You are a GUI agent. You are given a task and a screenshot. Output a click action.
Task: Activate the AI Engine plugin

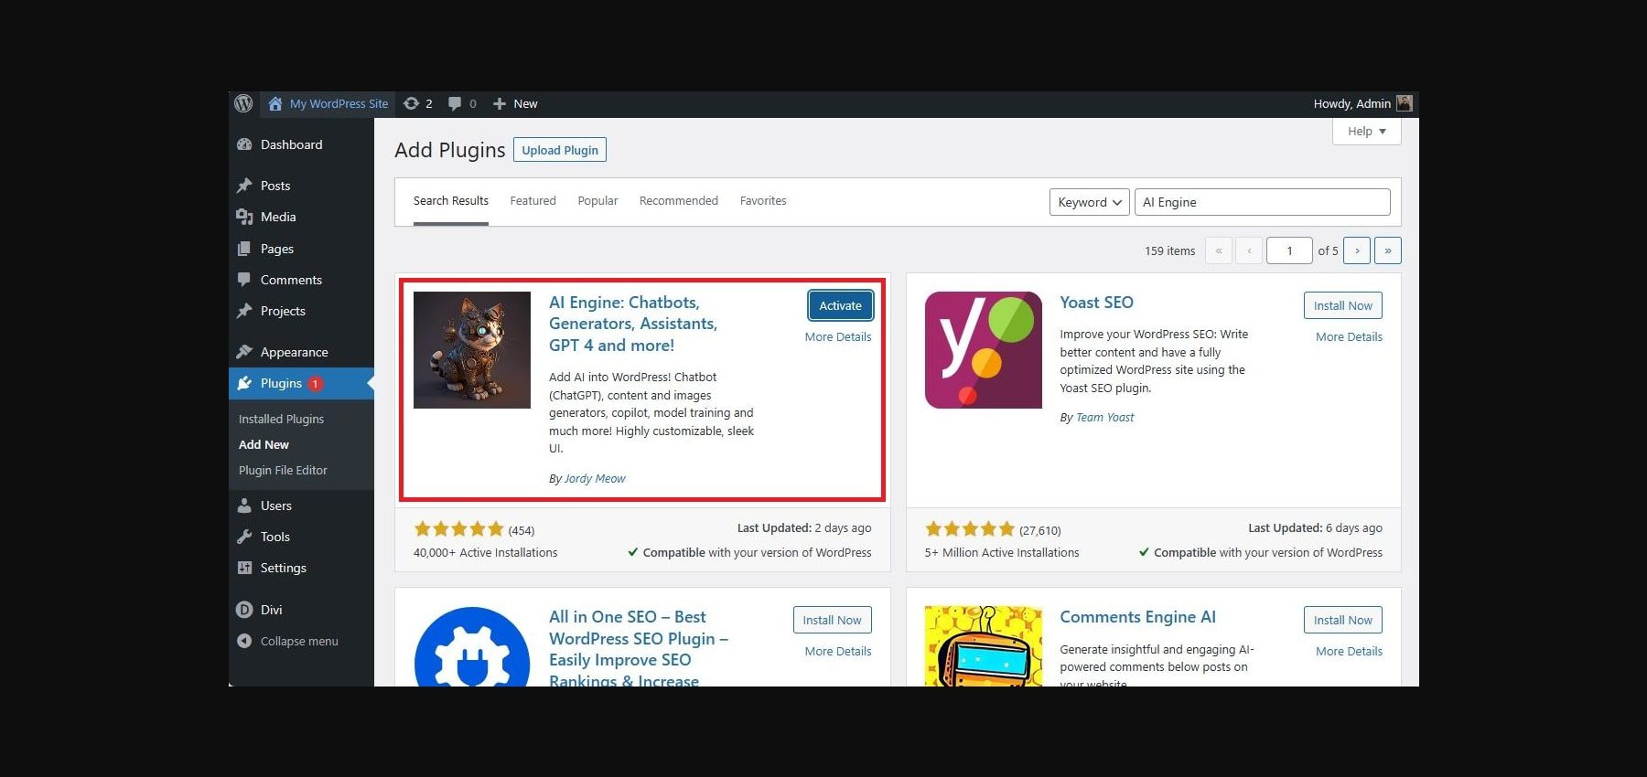pos(840,305)
